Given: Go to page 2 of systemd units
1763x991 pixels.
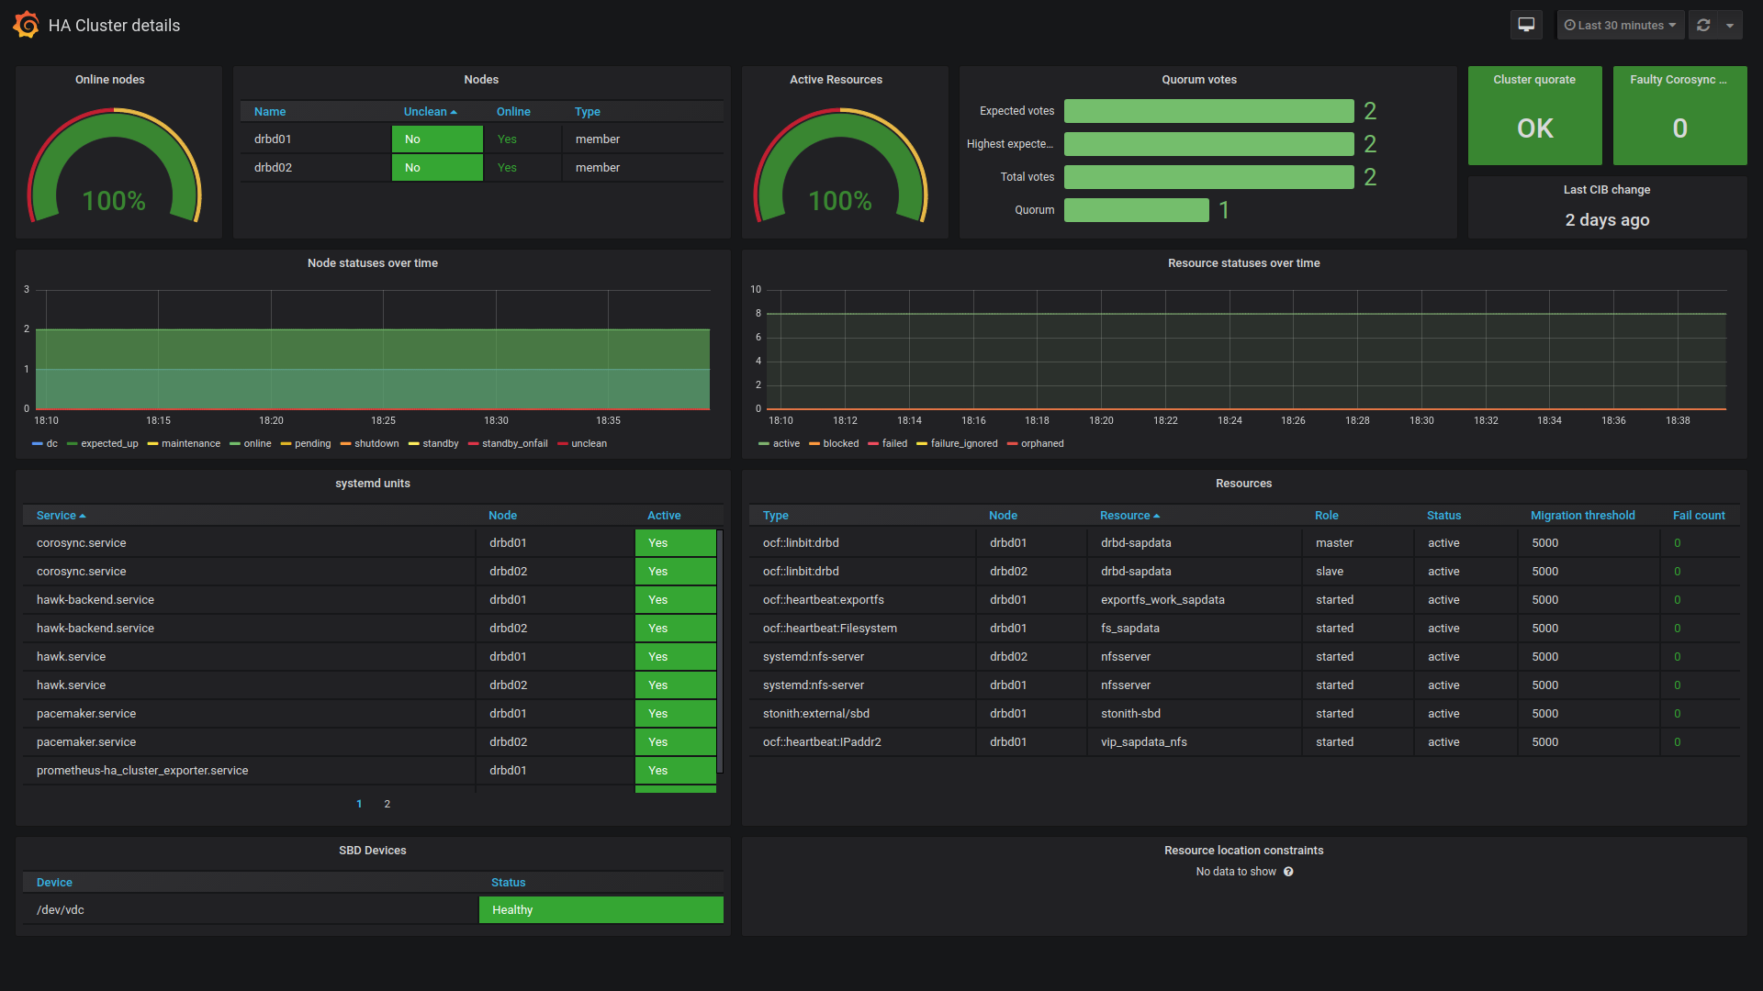Looking at the screenshot, I should tap(387, 804).
